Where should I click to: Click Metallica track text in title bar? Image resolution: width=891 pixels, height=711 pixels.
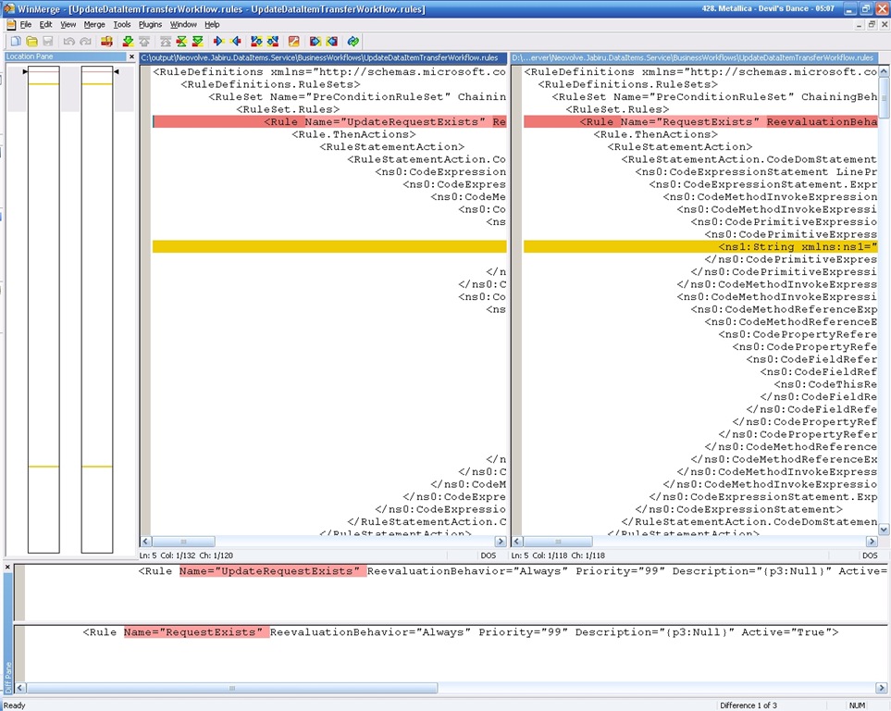[x=768, y=8]
